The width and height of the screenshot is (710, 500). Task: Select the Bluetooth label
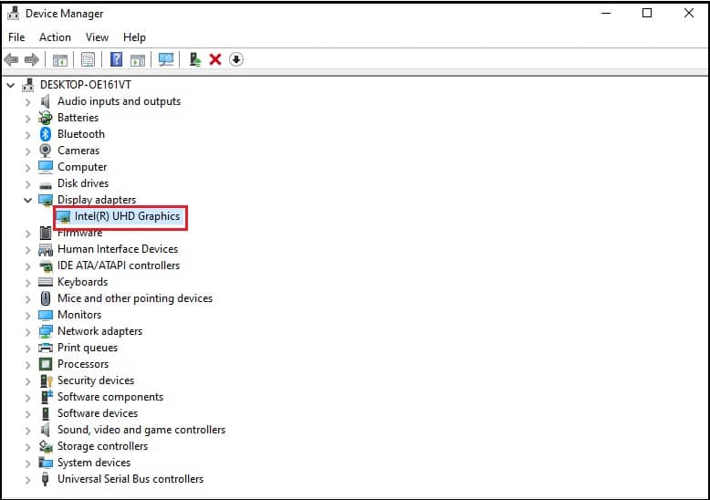tap(81, 134)
